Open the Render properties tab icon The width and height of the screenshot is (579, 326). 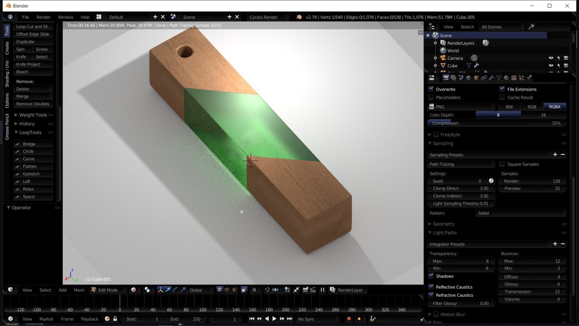point(446,78)
